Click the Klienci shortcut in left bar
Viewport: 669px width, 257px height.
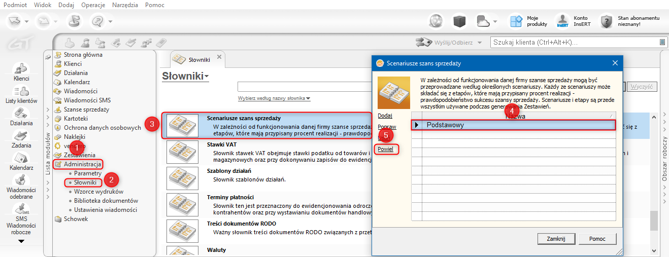[21, 72]
